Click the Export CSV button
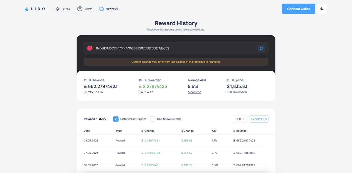The image size is (352, 173). [259, 119]
